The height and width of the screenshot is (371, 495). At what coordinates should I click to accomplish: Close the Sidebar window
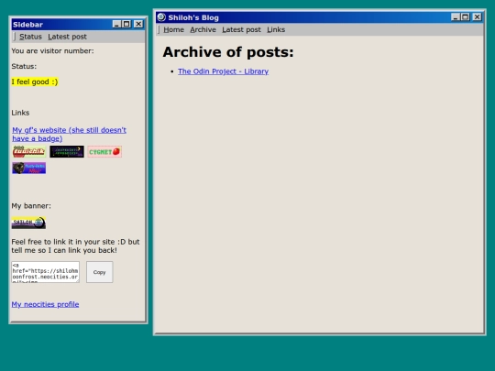(138, 24)
